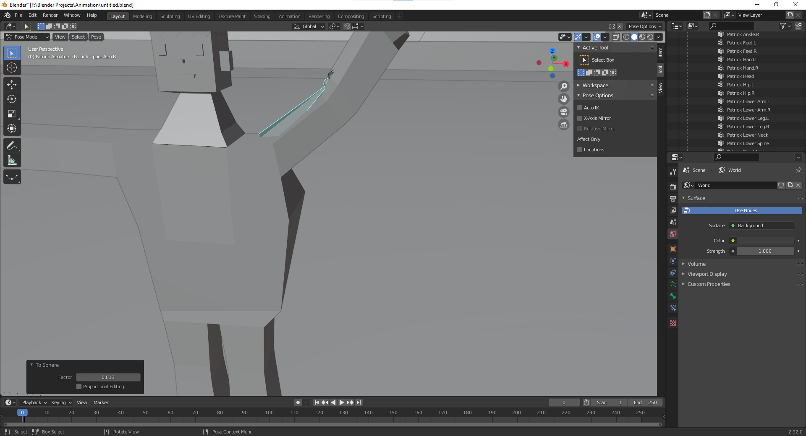Activate the Transform tool

[x=12, y=129]
